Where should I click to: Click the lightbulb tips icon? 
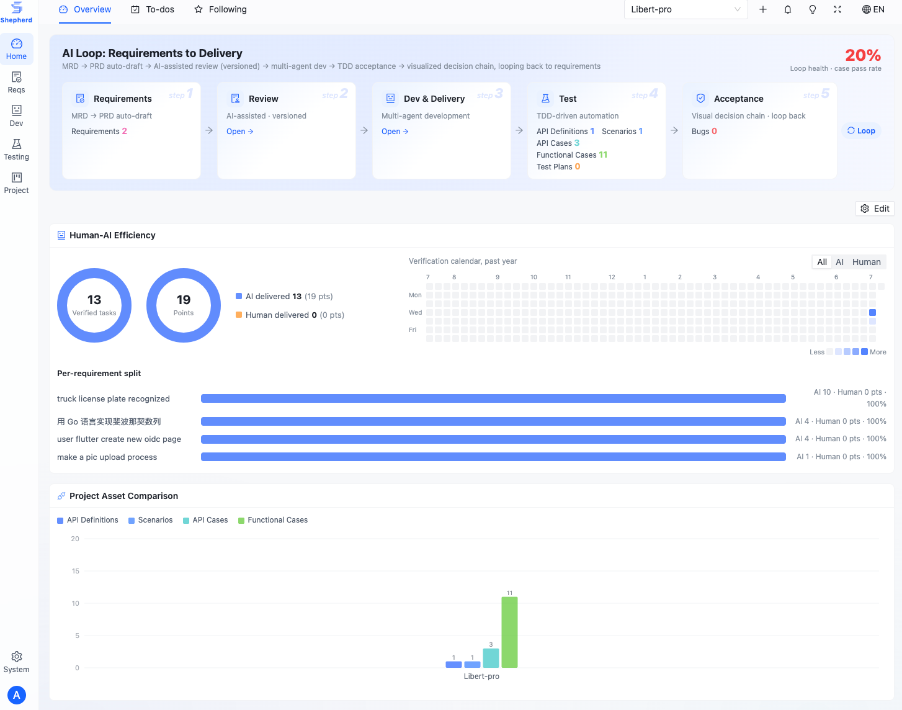pos(813,9)
